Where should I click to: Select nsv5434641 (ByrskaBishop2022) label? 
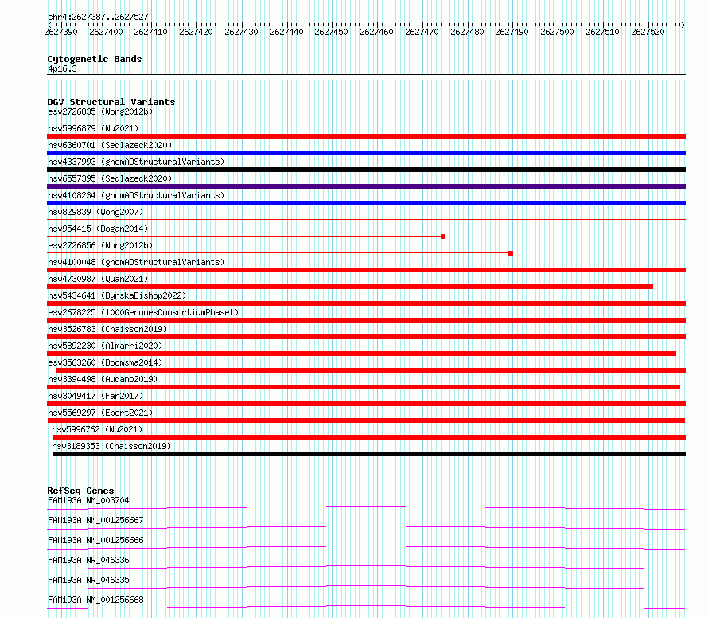tap(117, 295)
